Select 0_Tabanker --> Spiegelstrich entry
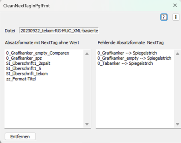Image resolution: width=181 pixels, height=143 pixels. click(x=125, y=63)
